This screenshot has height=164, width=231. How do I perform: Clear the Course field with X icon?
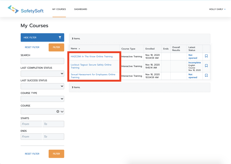(x=58, y=112)
